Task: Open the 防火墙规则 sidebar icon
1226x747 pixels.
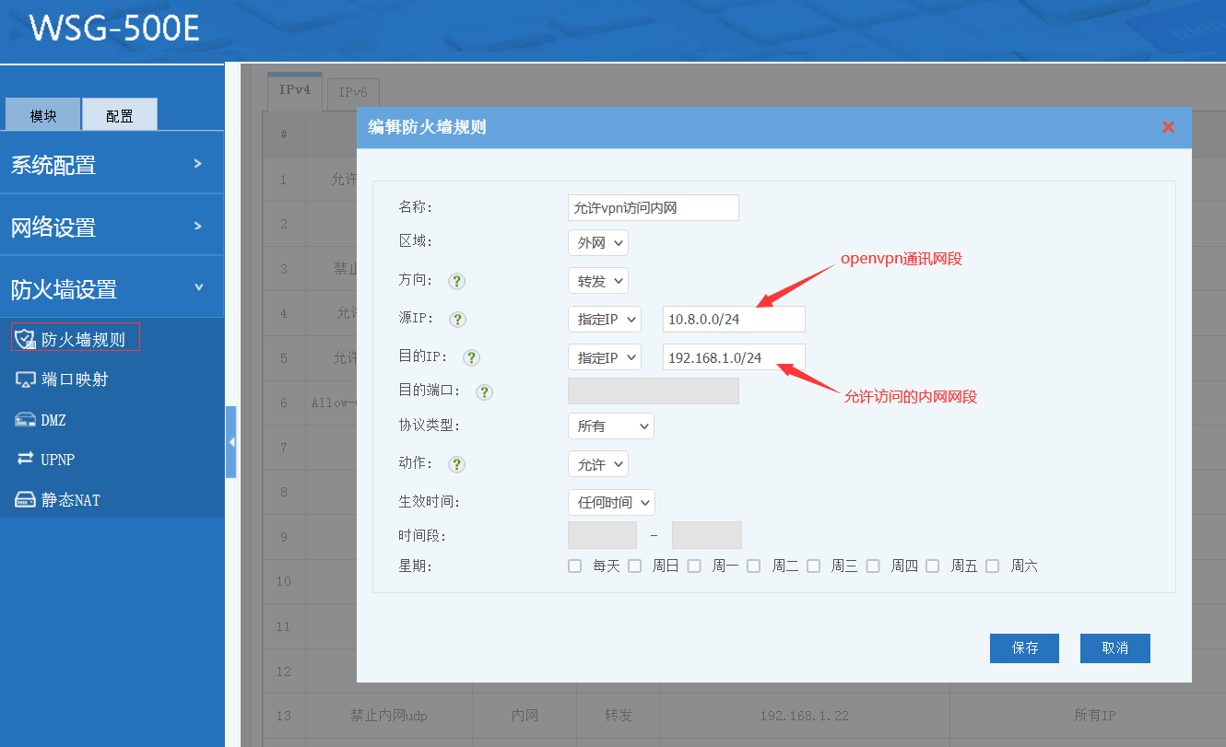Action: [26, 339]
